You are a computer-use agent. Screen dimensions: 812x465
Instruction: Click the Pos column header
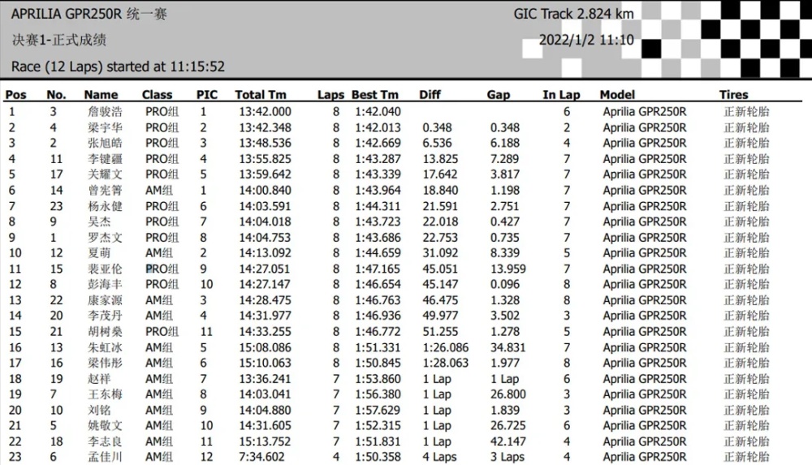pyautogui.click(x=15, y=95)
